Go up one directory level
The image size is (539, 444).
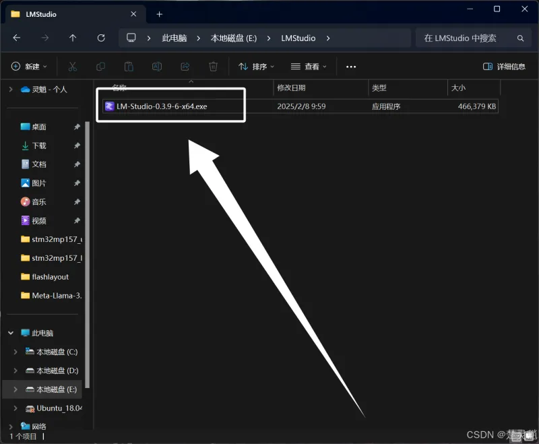pos(73,38)
